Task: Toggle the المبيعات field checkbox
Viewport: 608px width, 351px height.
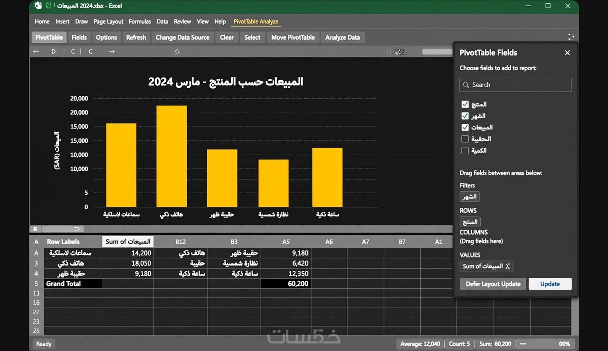Action: click(465, 127)
